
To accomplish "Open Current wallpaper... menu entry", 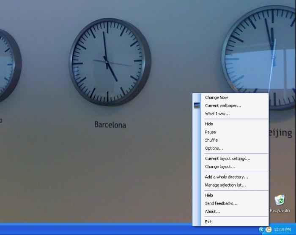I will pyautogui.click(x=230, y=105).
